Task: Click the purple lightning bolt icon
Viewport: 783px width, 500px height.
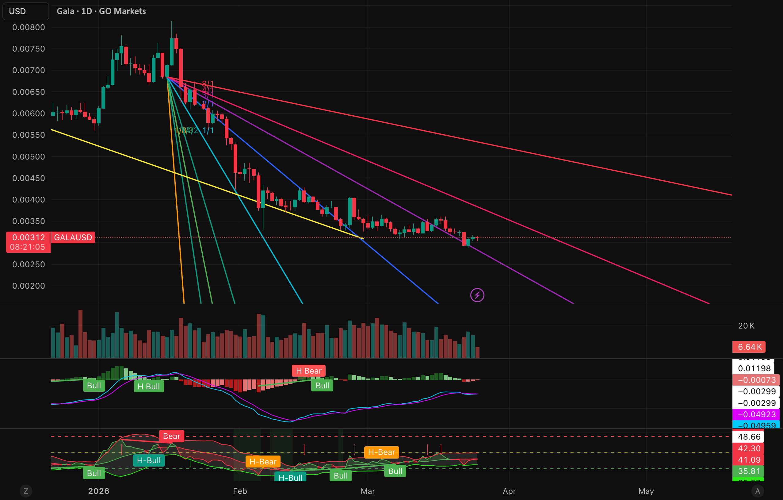Action: click(477, 295)
